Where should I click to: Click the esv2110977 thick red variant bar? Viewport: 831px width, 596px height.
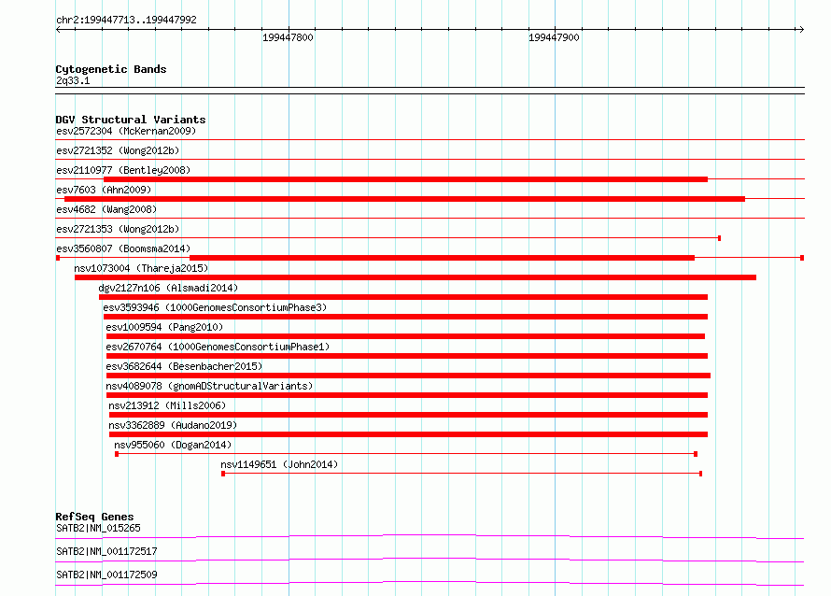[x=405, y=179]
